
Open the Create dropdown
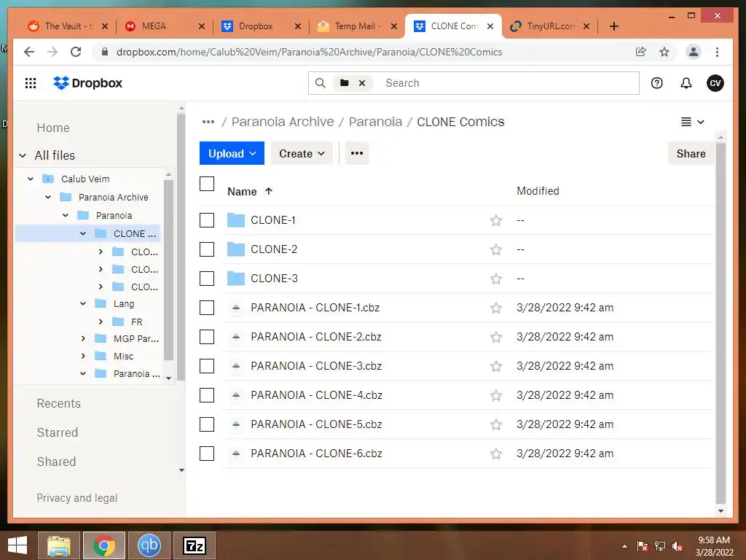point(302,153)
